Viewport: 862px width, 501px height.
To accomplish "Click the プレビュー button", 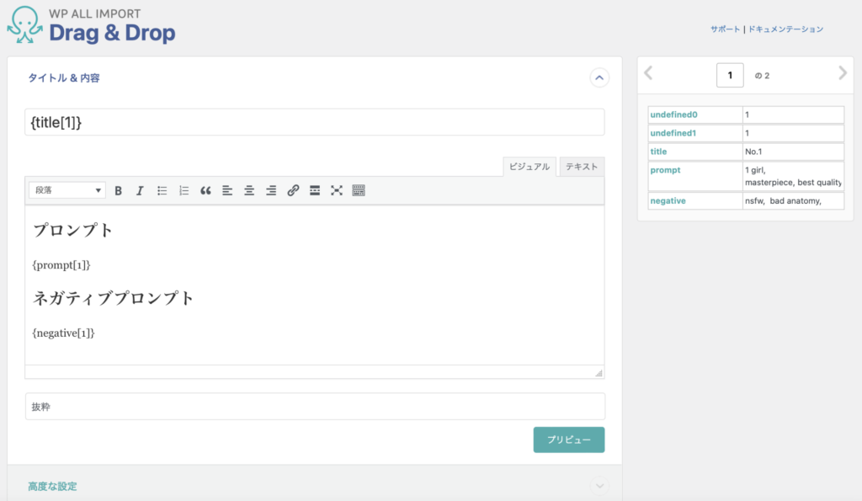I will coord(568,440).
